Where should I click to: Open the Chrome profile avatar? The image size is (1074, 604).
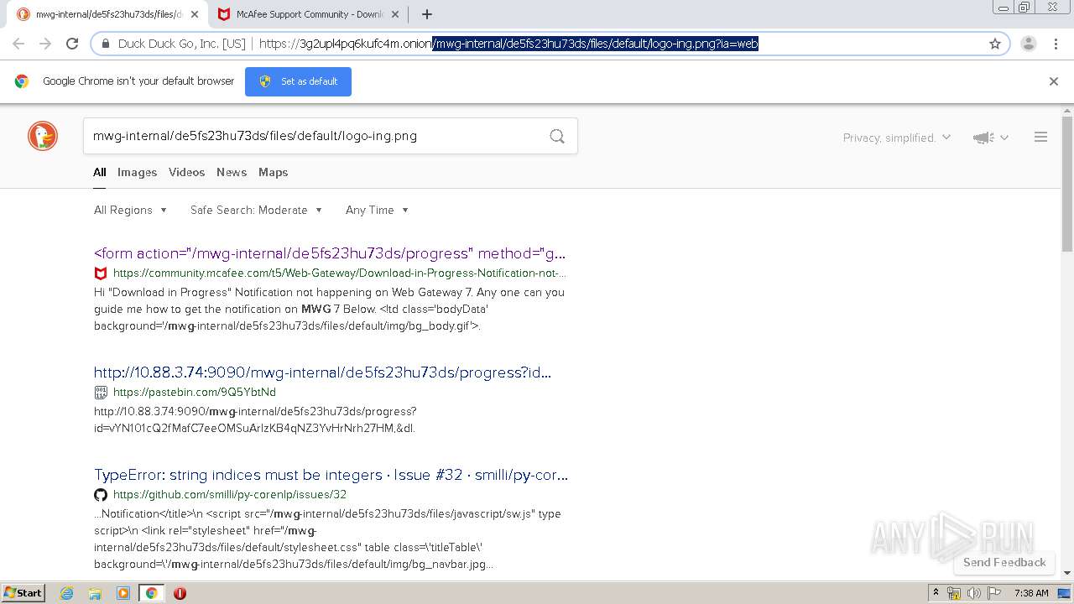click(x=1028, y=44)
